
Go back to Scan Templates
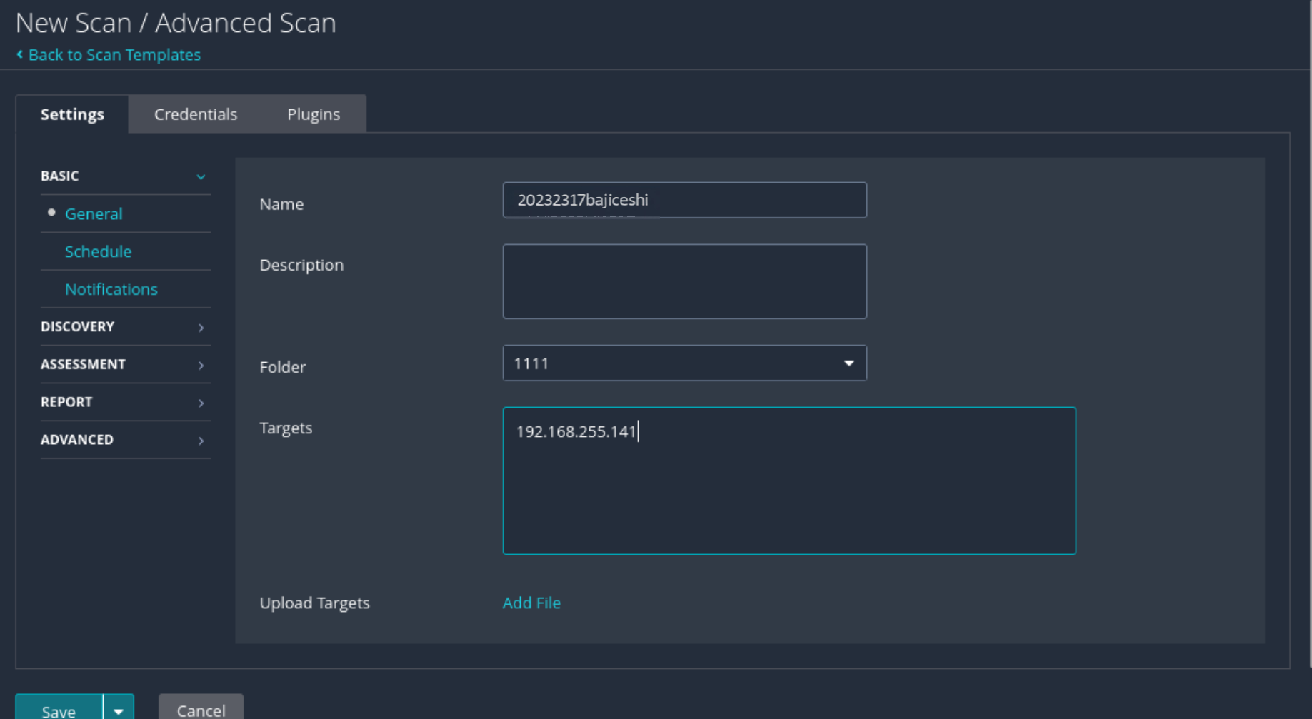114,55
